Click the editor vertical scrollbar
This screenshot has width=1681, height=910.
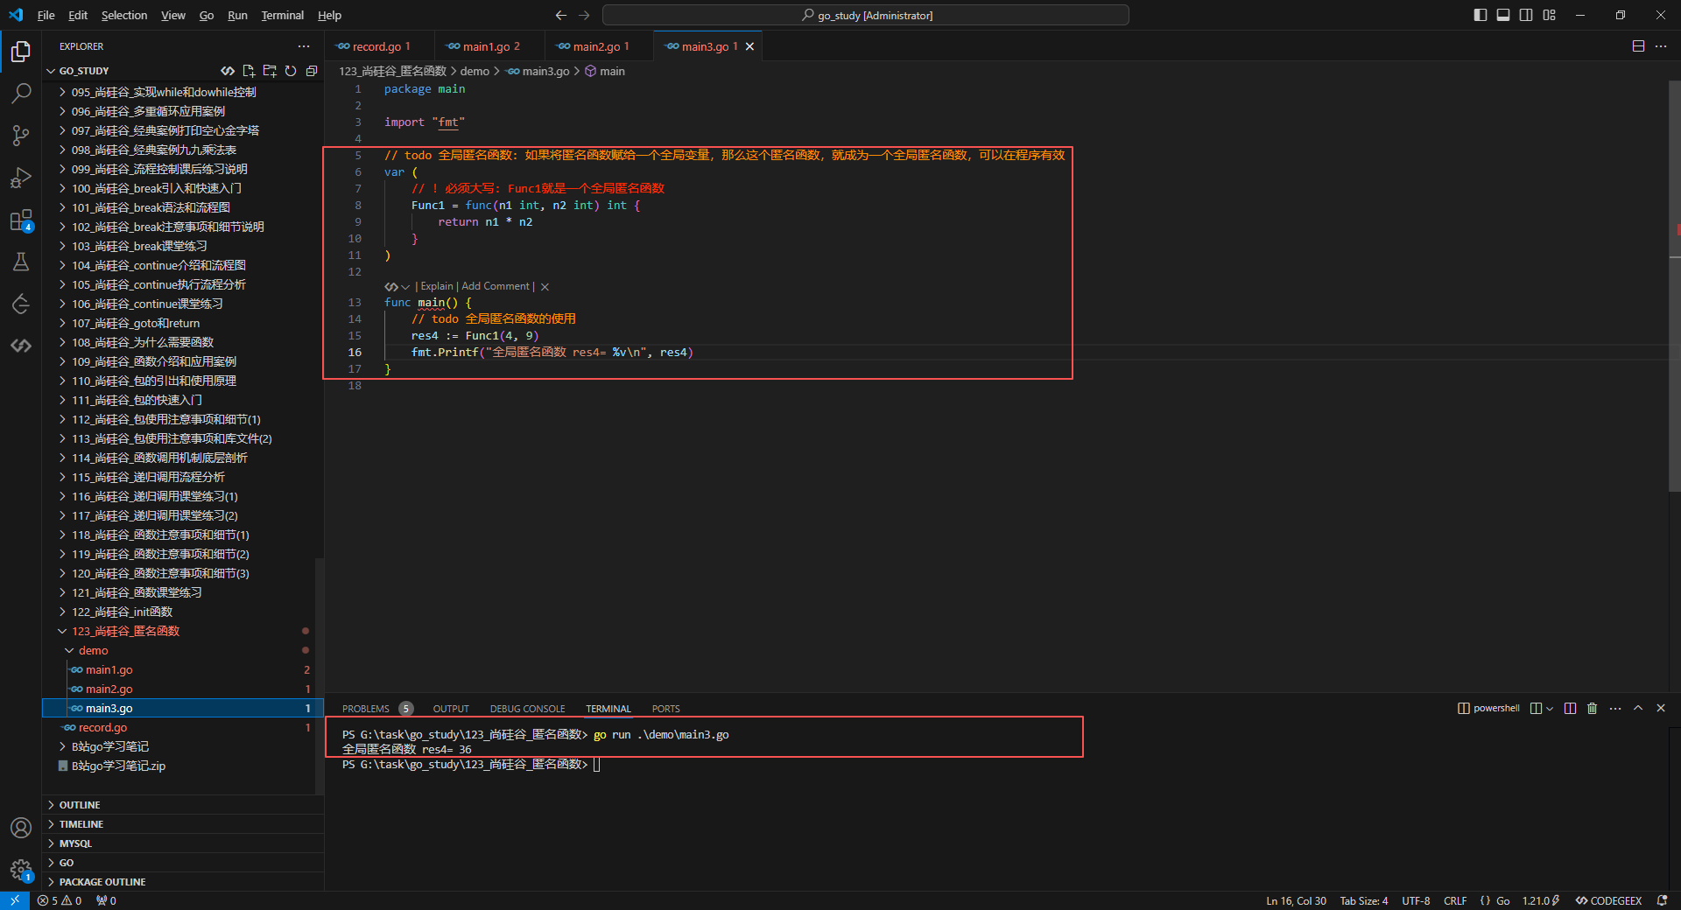(x=1675, y=285)
